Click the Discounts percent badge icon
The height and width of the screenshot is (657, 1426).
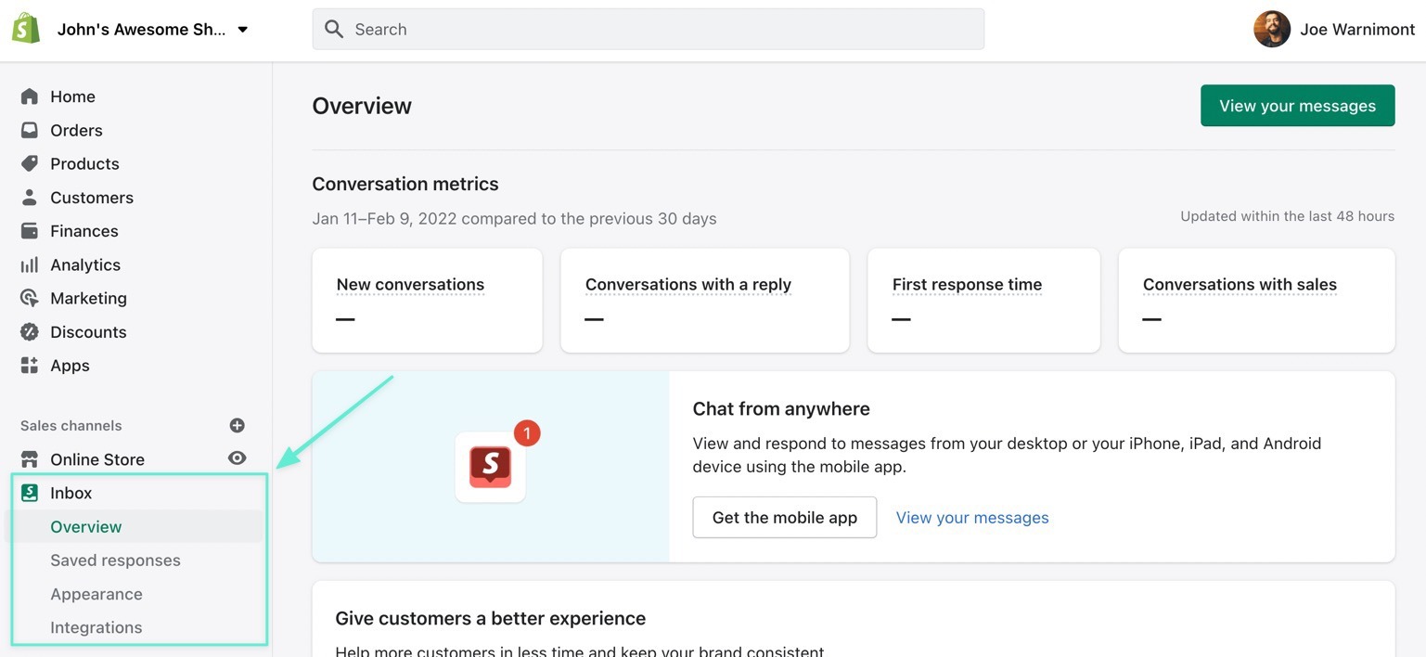click(x=30, y=331)
